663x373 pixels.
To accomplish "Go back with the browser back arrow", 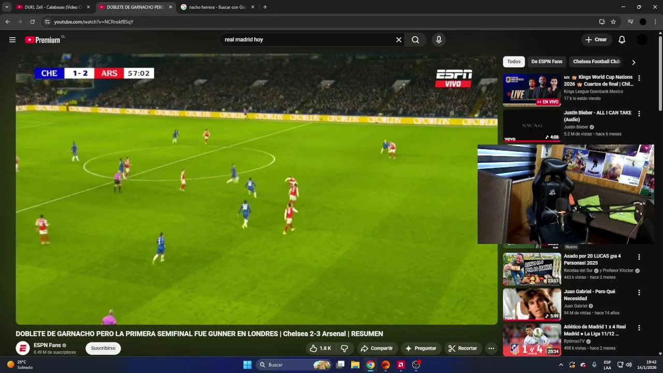I will coord(7,22).
